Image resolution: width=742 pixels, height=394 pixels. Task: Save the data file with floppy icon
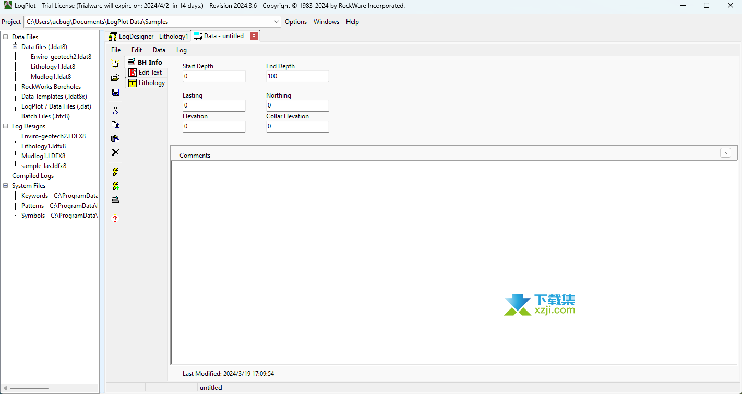tap(115, 92)
